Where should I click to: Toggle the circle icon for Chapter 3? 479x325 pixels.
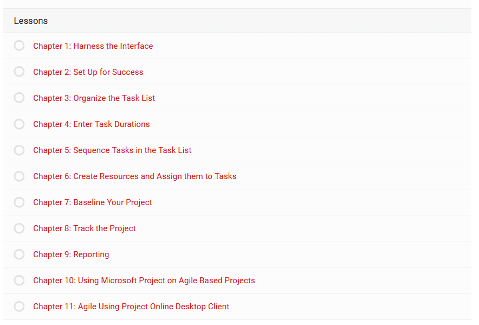pyautogui.click(x=19, y=98)
